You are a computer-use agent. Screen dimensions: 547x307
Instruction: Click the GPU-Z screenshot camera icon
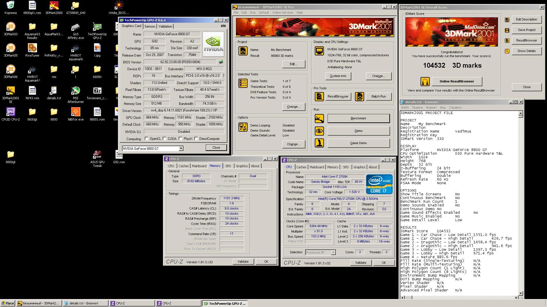[x=223, y=26]
